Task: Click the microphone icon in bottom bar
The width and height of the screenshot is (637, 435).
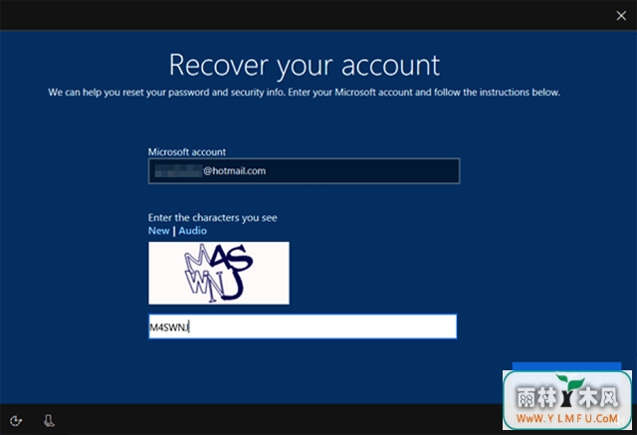Action: click(x=49, y=421)
